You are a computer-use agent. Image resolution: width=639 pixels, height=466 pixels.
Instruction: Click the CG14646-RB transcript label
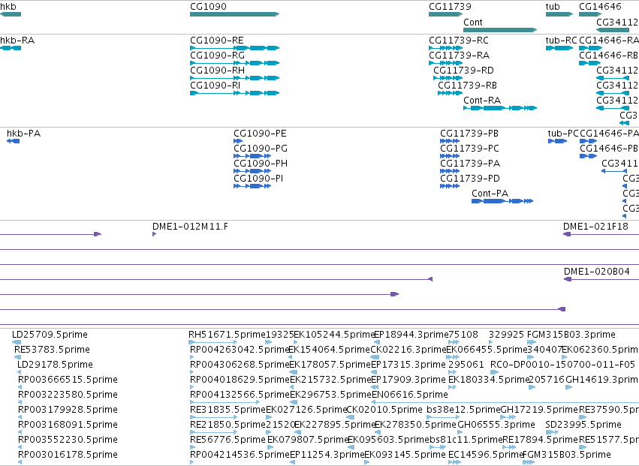pos(608,56)
